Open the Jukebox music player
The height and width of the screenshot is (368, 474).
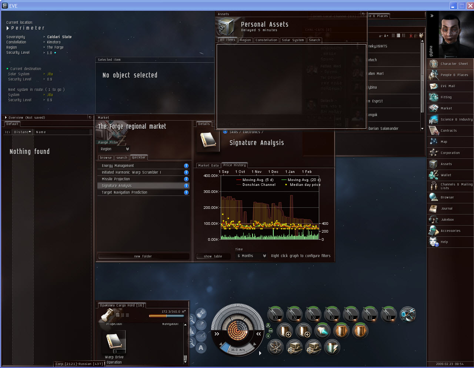[x=450, y=220]
